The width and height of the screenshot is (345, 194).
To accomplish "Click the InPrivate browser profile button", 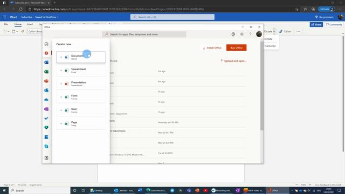I will pyautogui.click(x=327, y=9).
